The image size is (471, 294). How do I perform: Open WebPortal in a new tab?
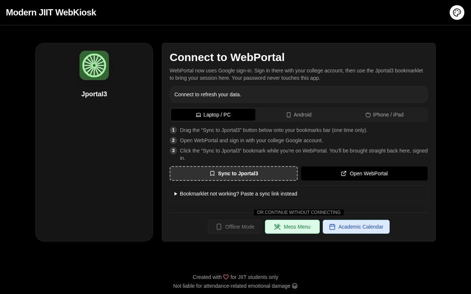(x=364, y=173)
